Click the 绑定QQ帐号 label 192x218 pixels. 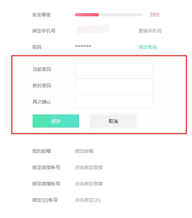coord(45,200)
